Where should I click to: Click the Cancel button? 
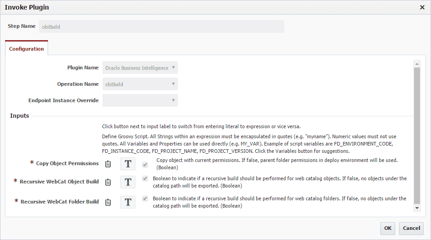pyautogui.click(x=411, y=228)
